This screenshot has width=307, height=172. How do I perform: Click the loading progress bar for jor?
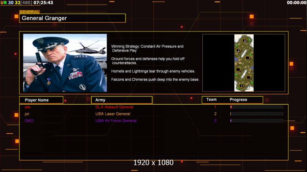coord(257,114)
